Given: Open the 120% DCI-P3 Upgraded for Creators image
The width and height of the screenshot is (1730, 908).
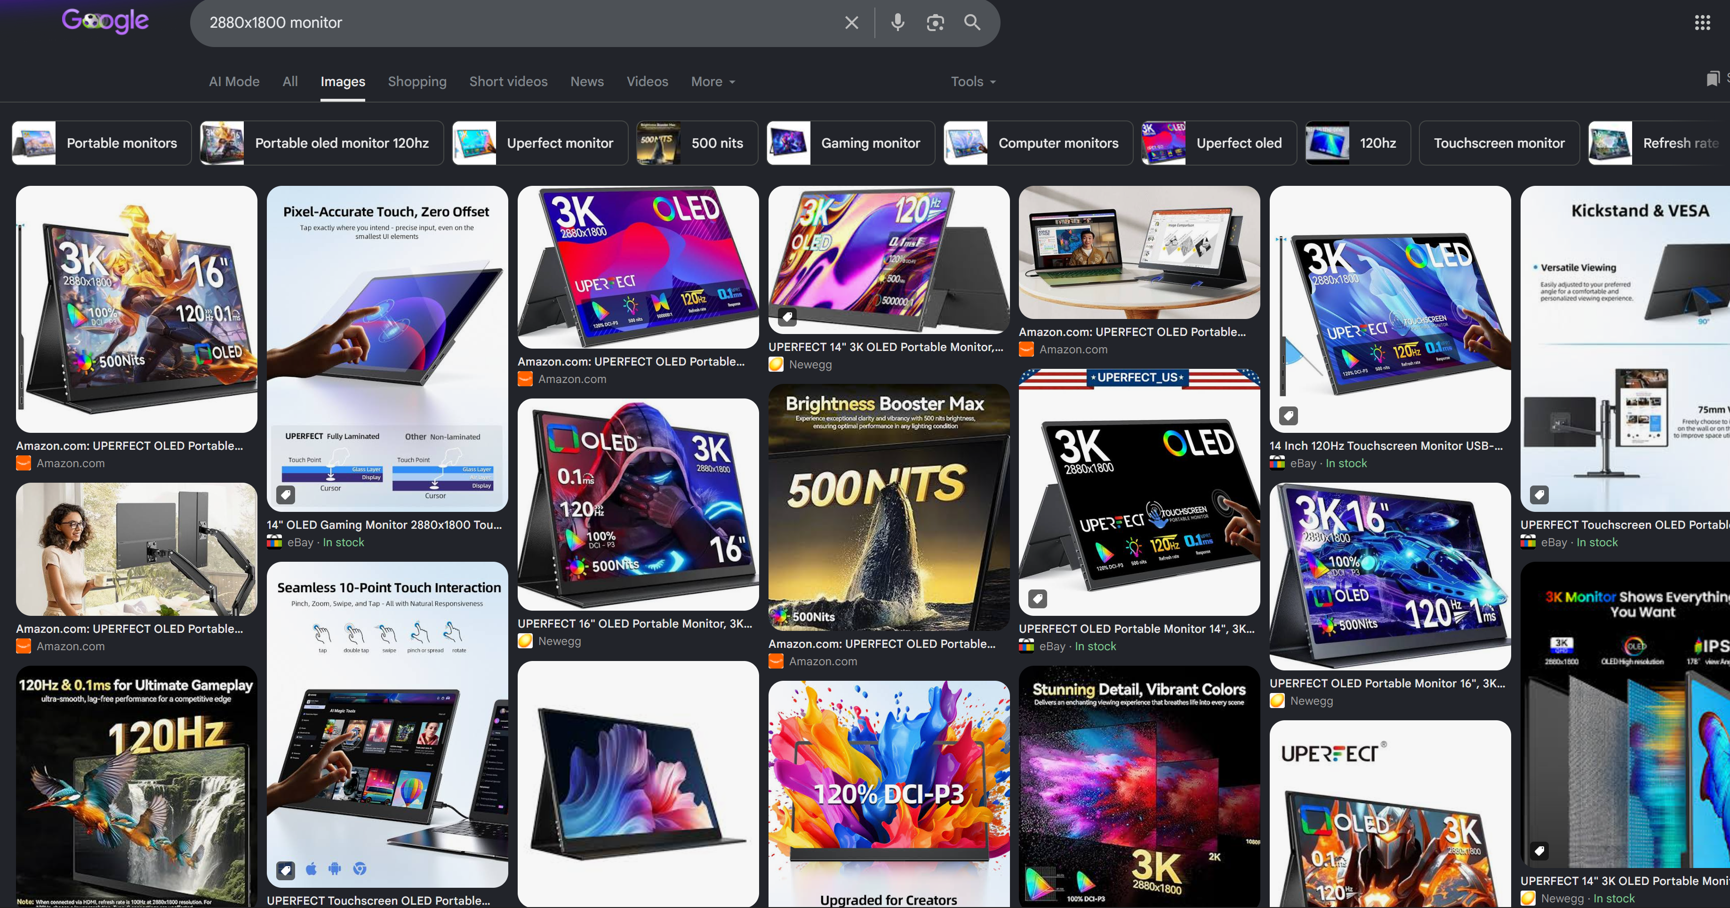Looking at the screenshot, I should coord(889,795).
